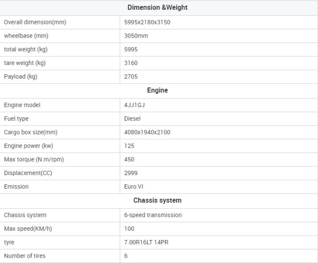
Task: Click the Payload (kg) row label
Action: 21,77
